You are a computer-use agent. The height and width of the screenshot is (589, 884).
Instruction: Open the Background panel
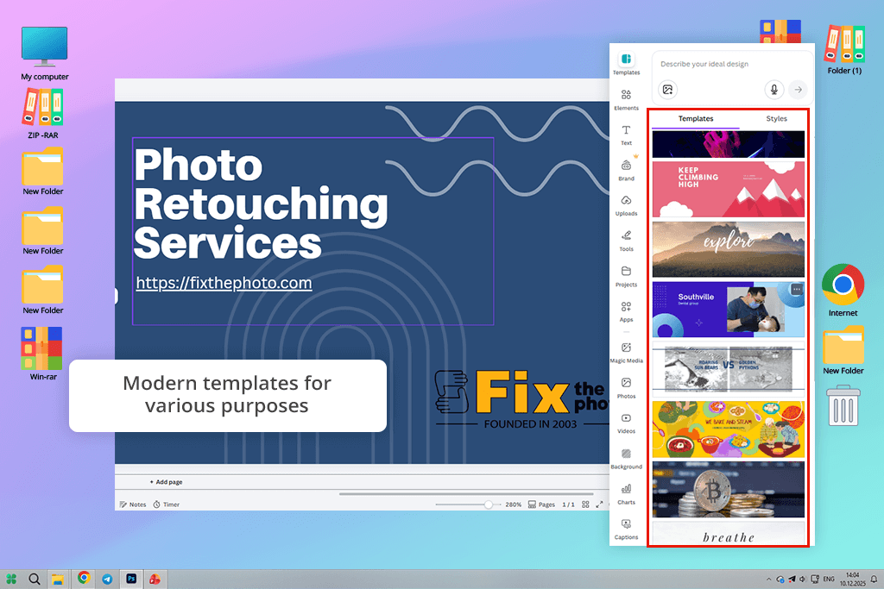pyautogui.click(x=626, y=459)
